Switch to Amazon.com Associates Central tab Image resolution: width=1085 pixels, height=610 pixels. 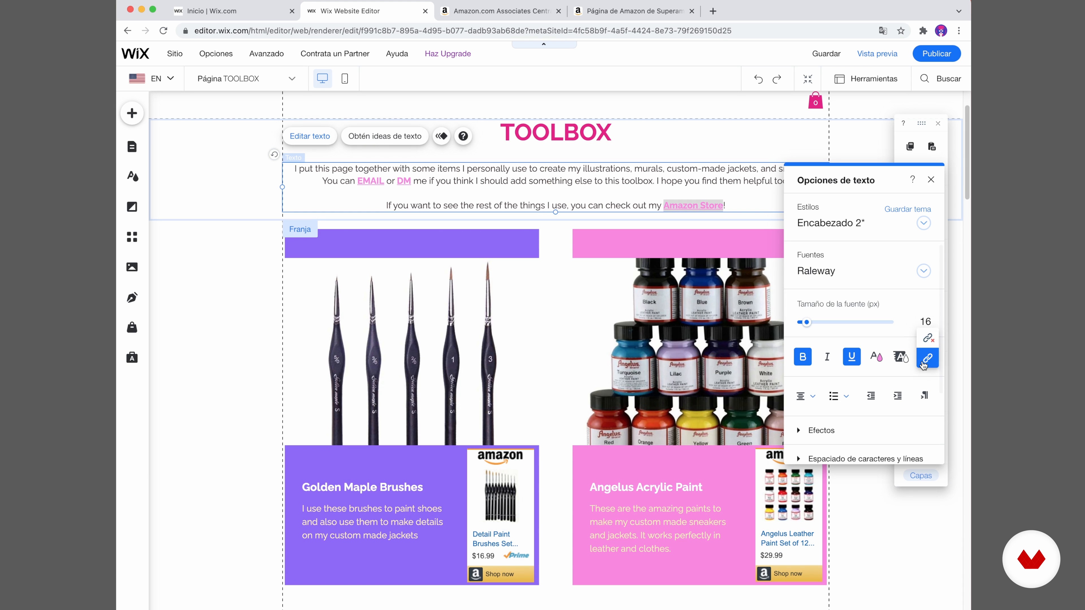501,11
